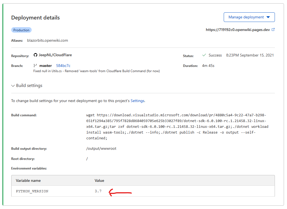Select the PYTHON_VERSION variable name cell
This screenshot has height=209, width=287.
coord(32,191)
